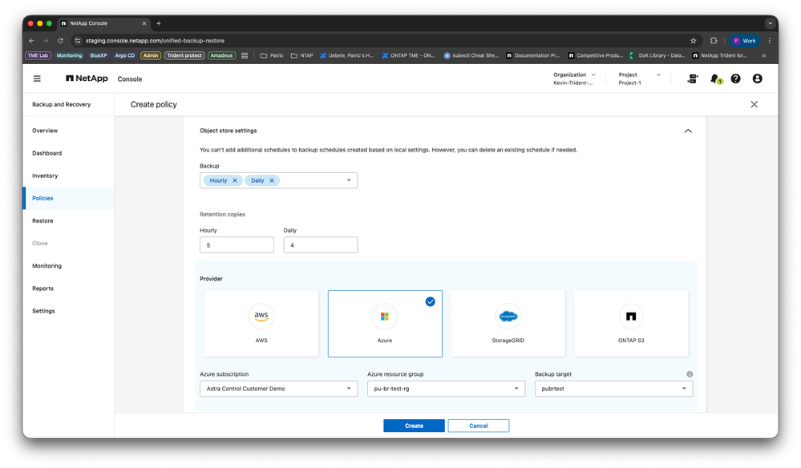This screenshot has height=468, width=801.
Task: Select the AWS provider card
Action: point(261,324)
